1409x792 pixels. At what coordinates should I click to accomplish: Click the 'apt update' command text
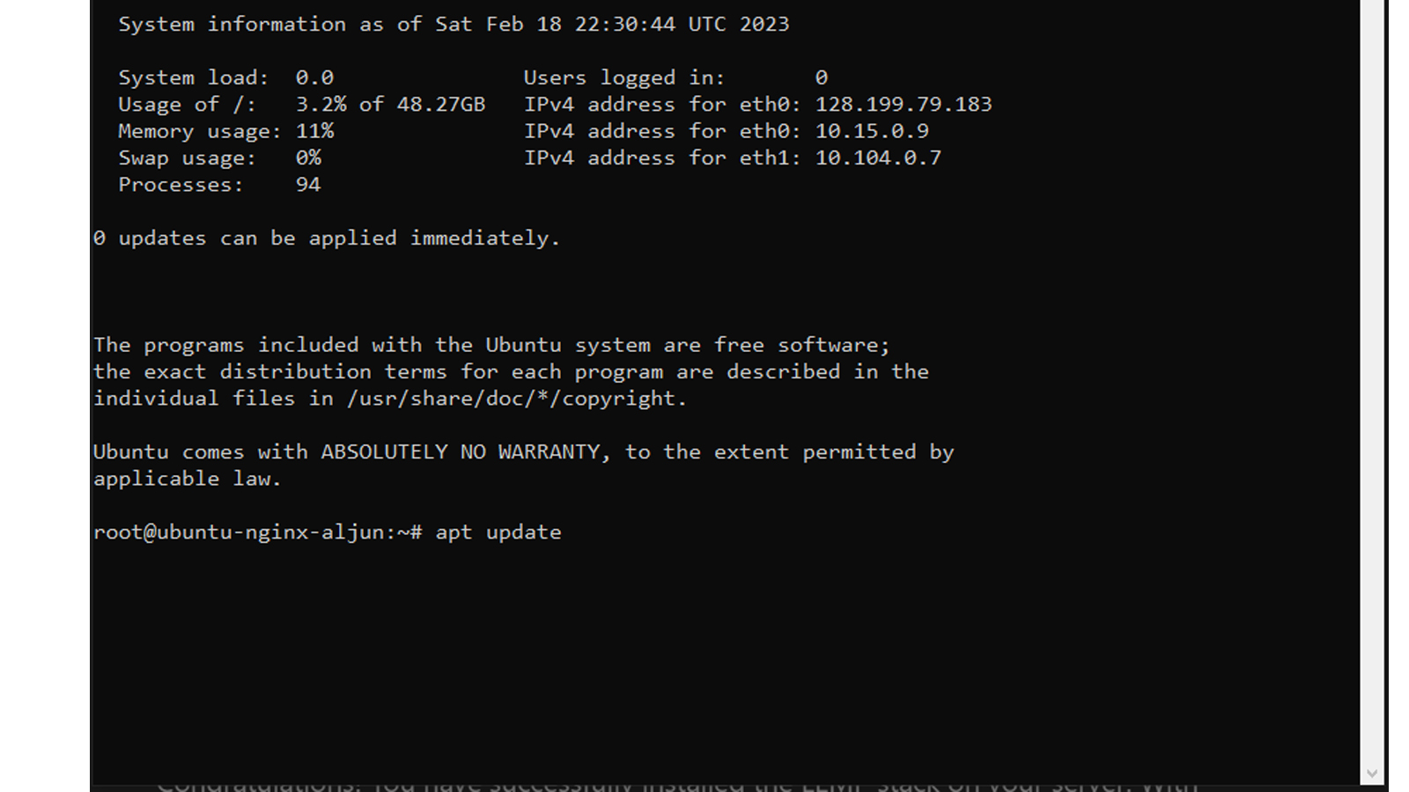(498, 532)
